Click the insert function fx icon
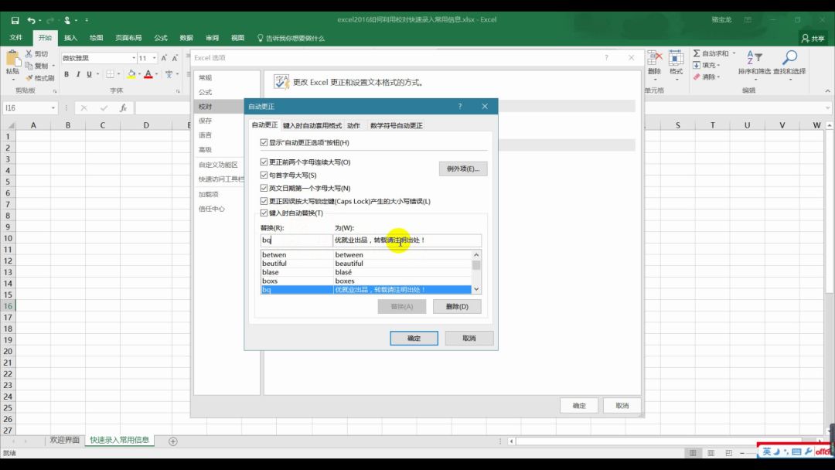This screenshot has width=835, height=470. coord(123,108)
